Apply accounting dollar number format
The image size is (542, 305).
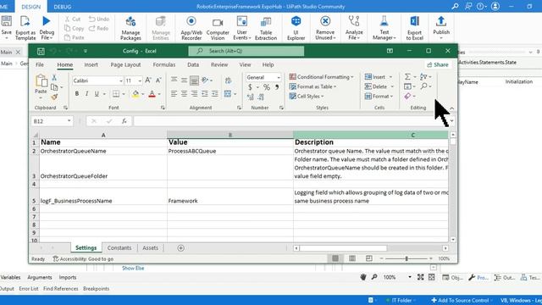pos(250,87)
